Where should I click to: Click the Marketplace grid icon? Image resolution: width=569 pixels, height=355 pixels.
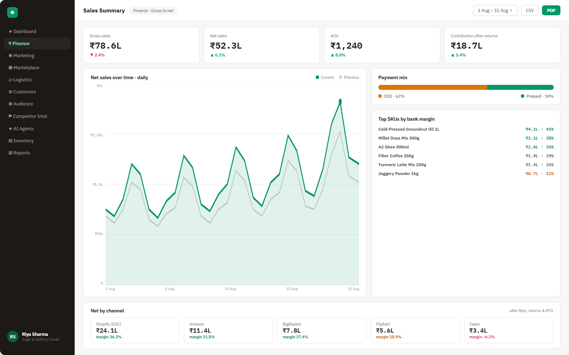pyautogui.click(x=10, y=68)
